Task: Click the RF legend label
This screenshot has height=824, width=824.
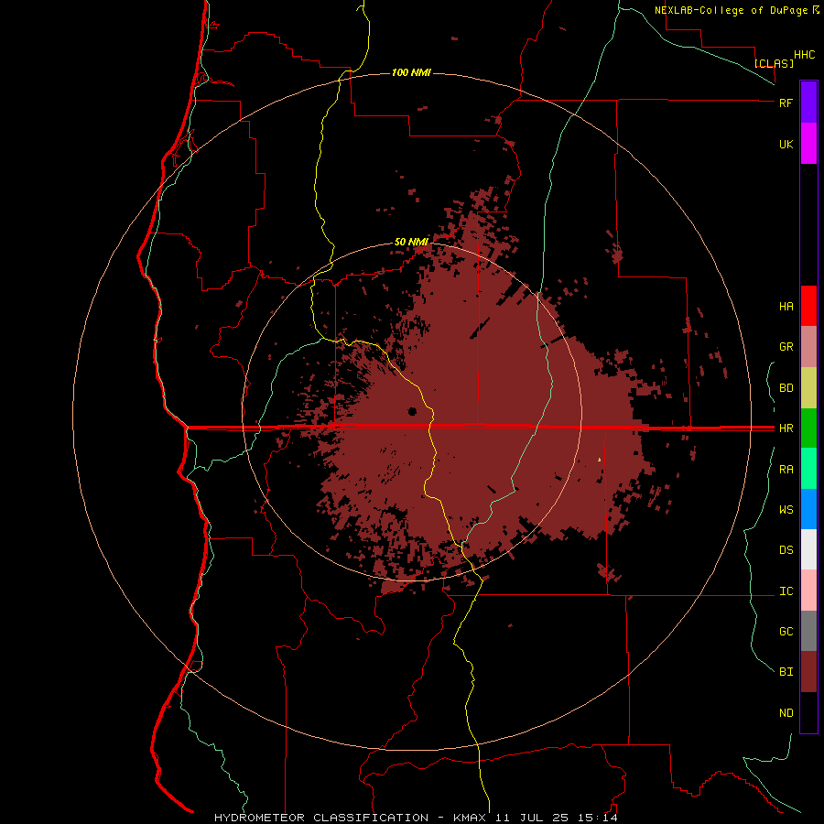Action: (x=786, y=103)
